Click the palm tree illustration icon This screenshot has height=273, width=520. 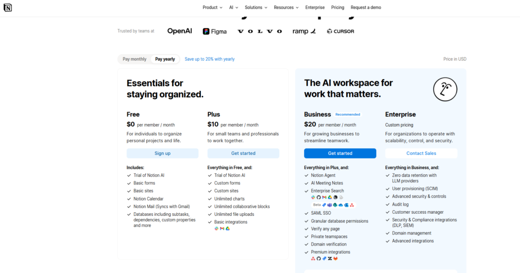point(445,90)
